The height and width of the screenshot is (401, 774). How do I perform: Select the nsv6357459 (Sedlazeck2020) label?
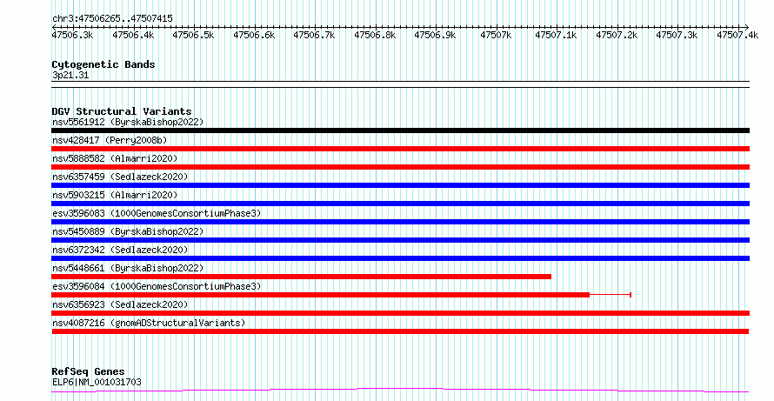(120, 177)
